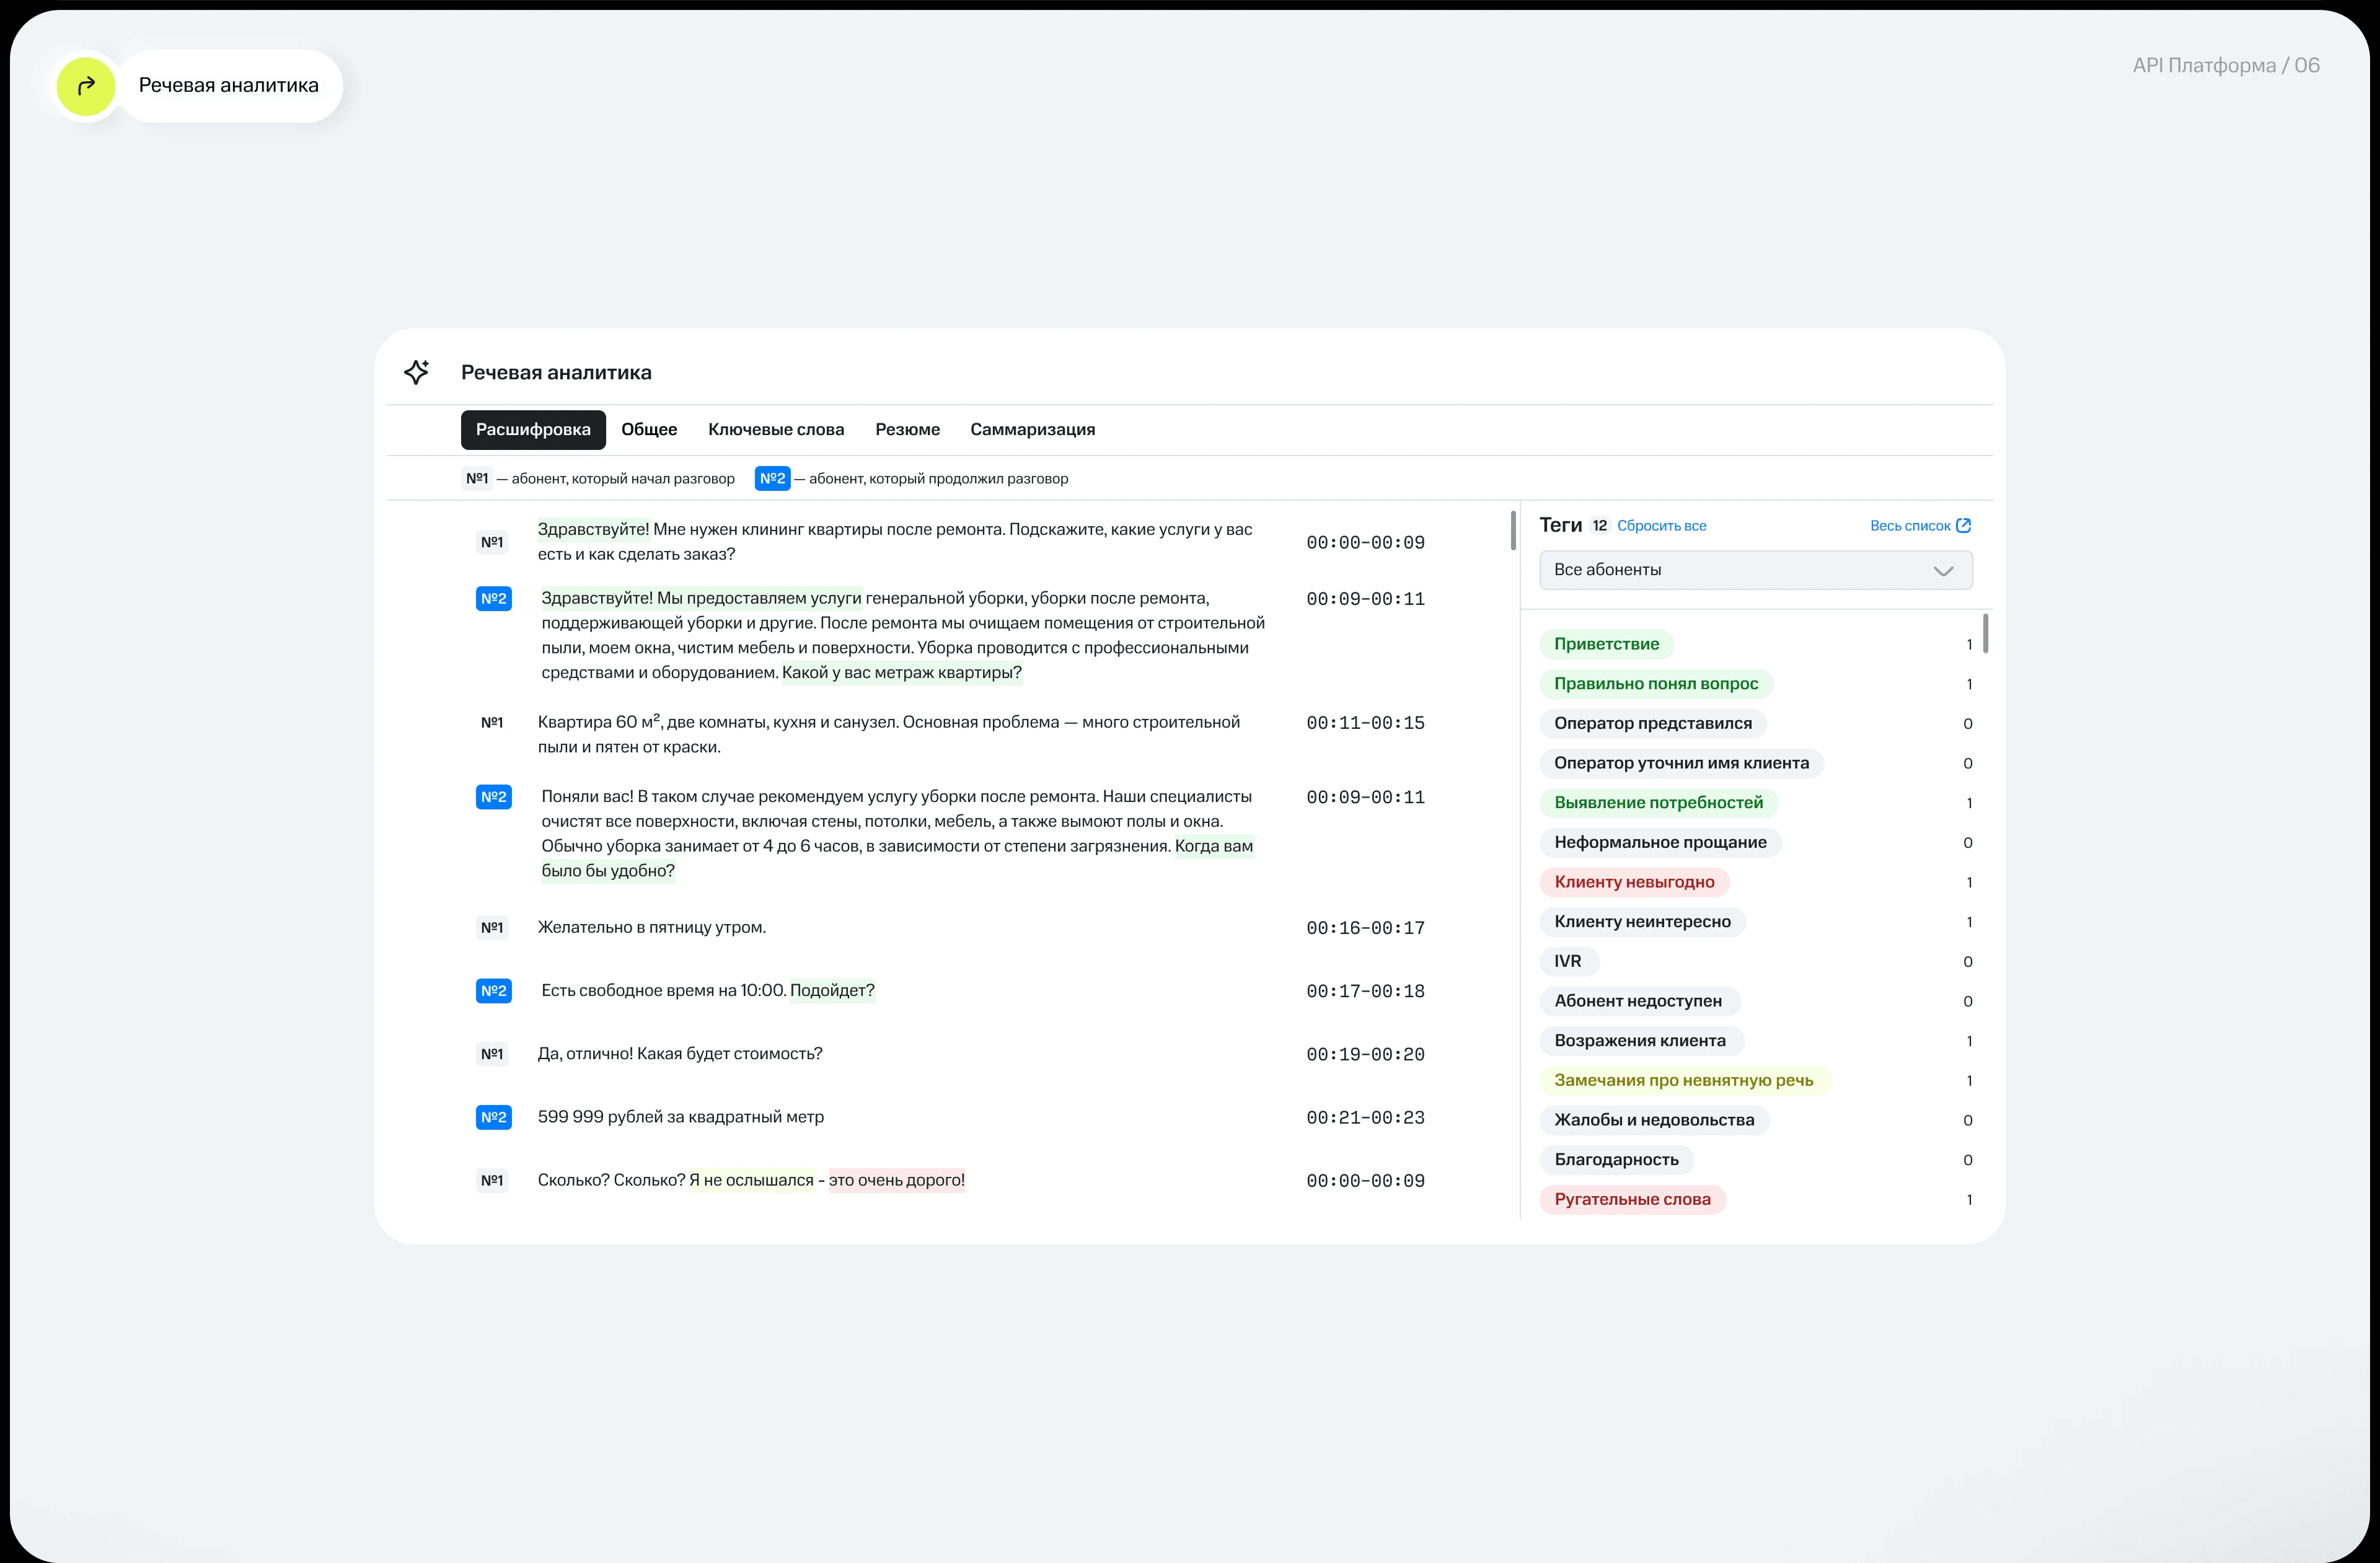Click the yellow arrow icon at top left
Screen dimensions: 2380x1563
pos(86,86)
